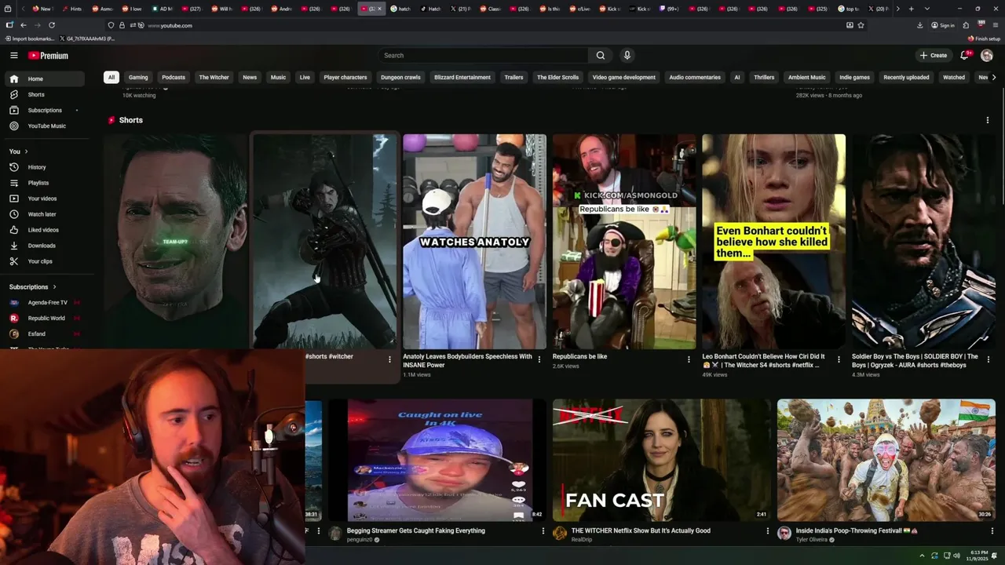The width and height of the screenshot is (1005, 565).
Task: Select the Indie games chip
Action: point(854,77)
